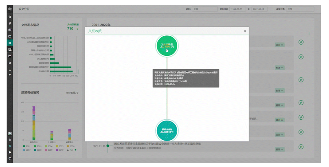Click the save disk icon in sidebar
The image size is (329, 167).
10,50
